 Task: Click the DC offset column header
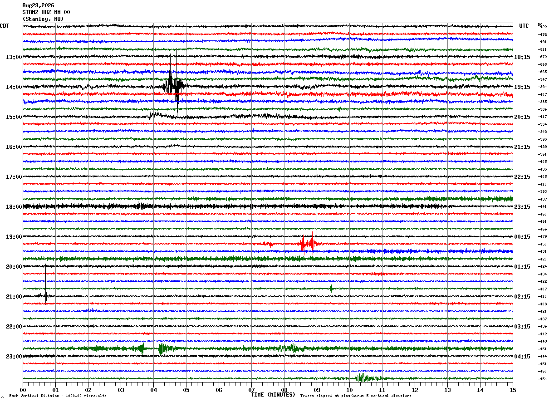tap(540, 25)
